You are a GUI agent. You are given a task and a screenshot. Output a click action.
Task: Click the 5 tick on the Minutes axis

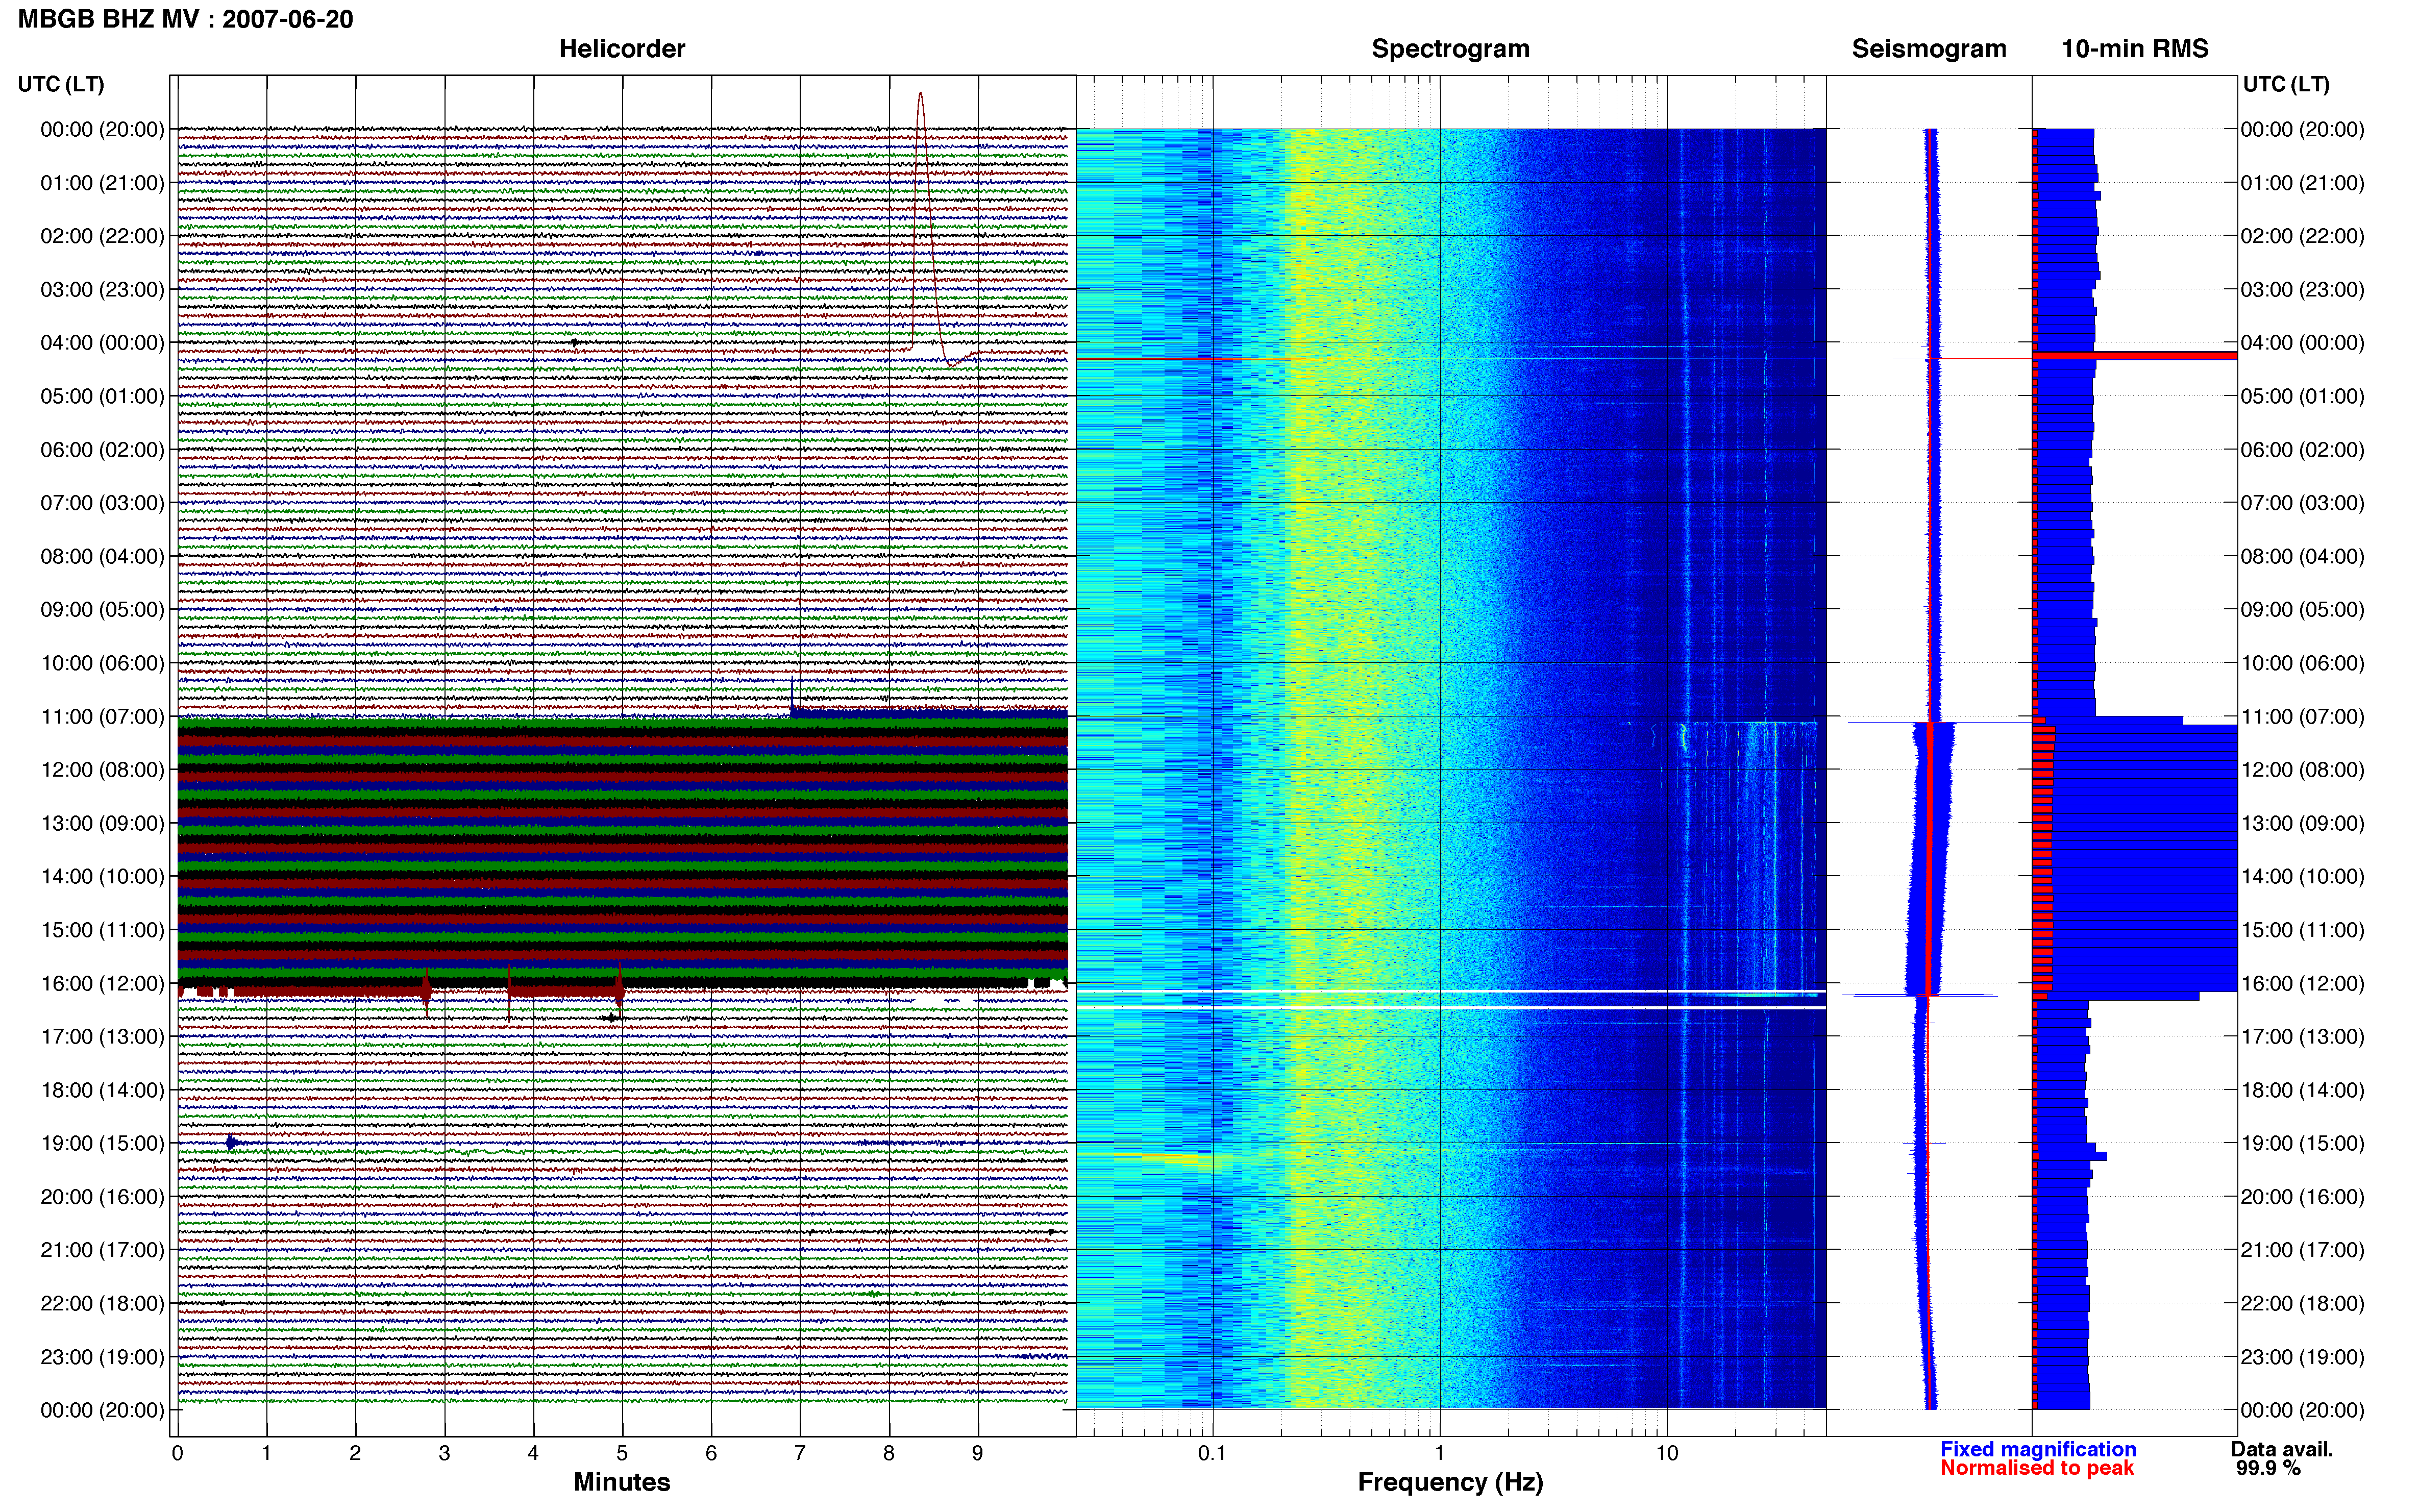tap(622, 1453)
